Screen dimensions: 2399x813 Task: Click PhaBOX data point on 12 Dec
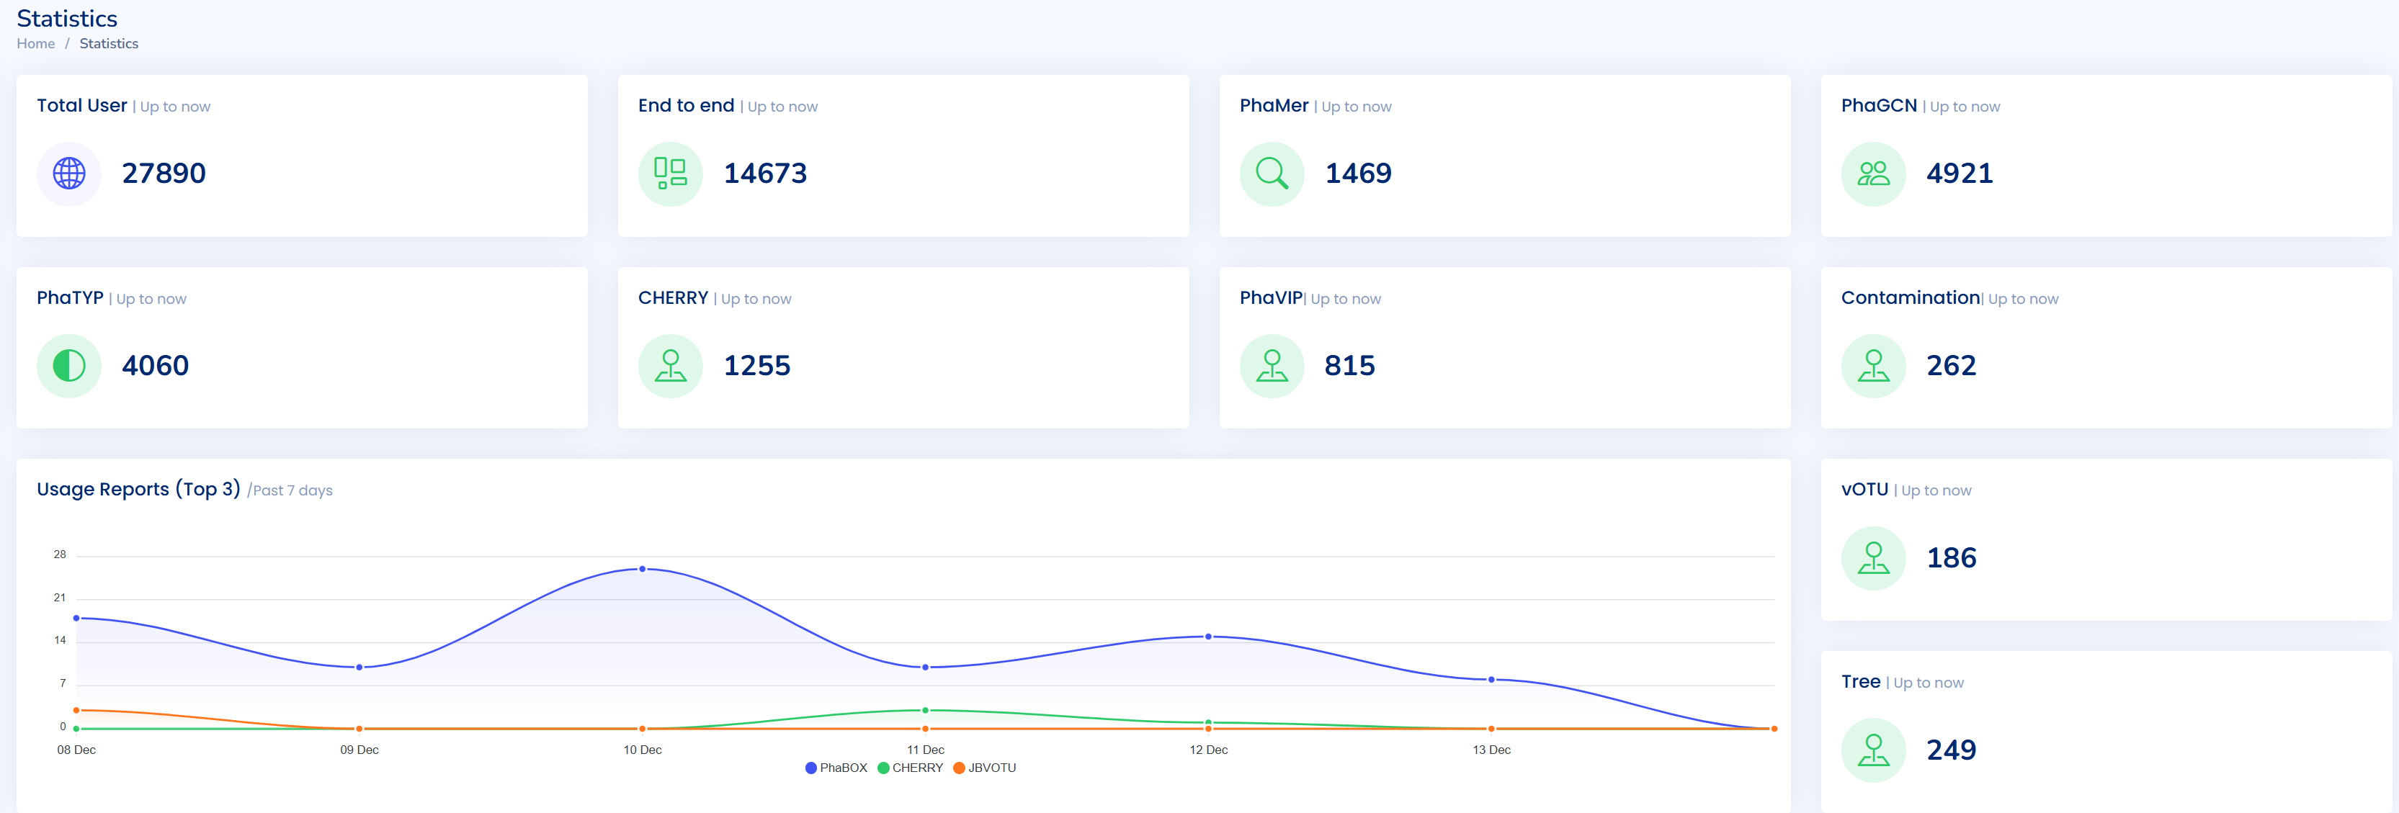(x=1208, y=637)
